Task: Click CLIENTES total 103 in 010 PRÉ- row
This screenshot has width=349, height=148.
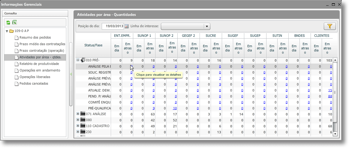Action: pyautogui.click(x=329, y=60)
